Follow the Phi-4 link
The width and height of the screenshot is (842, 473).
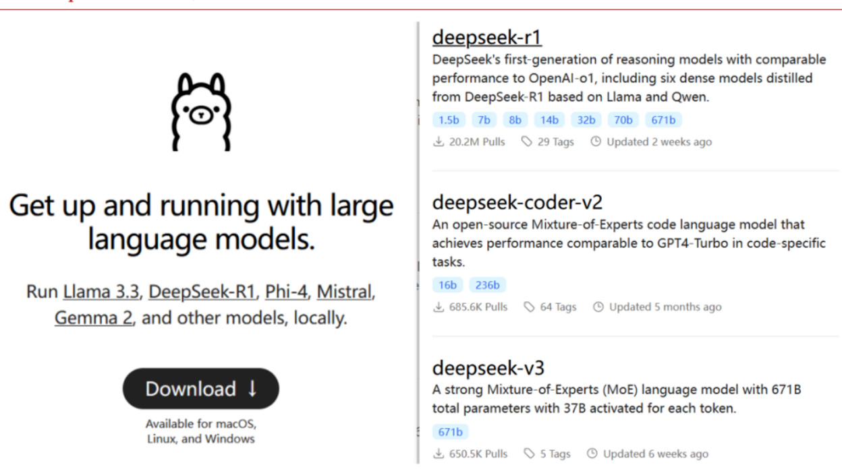286,292
